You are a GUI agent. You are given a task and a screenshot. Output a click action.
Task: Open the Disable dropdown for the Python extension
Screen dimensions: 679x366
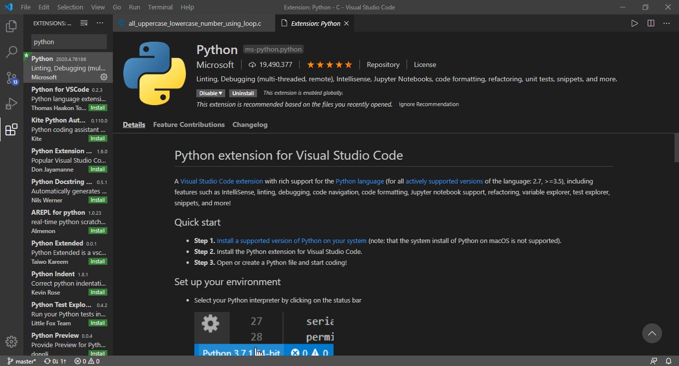pyautogui.click(x=210, y=93)
